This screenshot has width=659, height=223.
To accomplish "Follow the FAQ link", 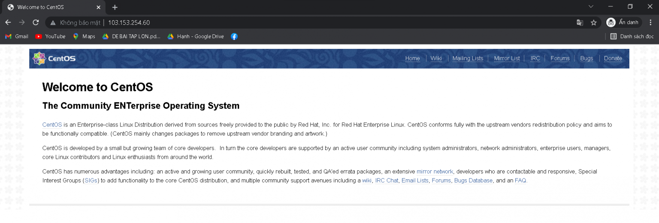I will coord(520,181).
